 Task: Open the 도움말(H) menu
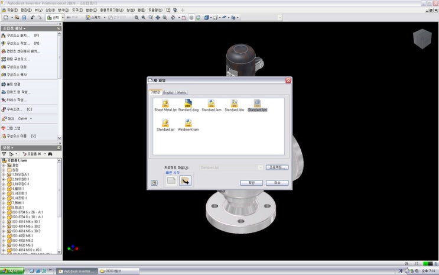point(155,10)
